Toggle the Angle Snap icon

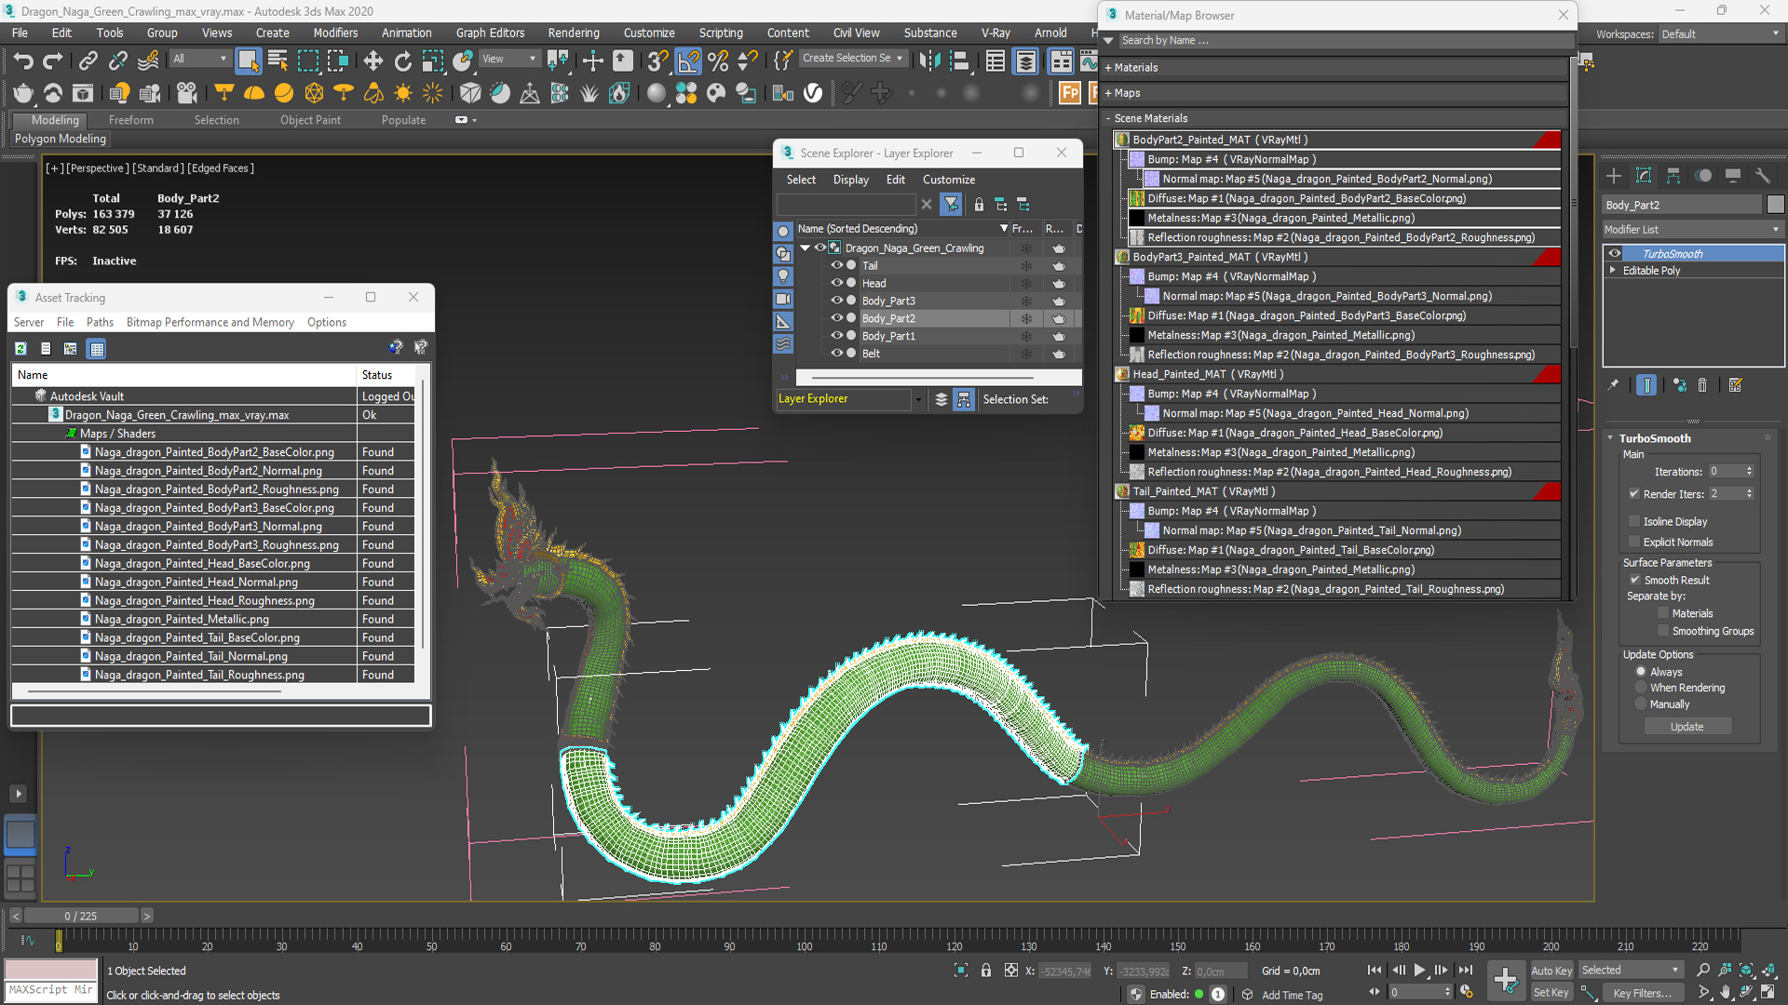(x=688, y=61)
